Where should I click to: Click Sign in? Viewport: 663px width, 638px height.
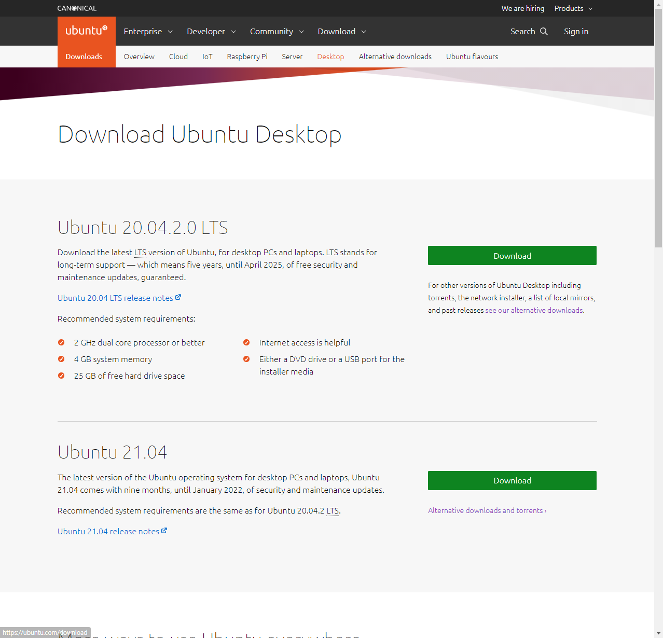click(576, 31)
